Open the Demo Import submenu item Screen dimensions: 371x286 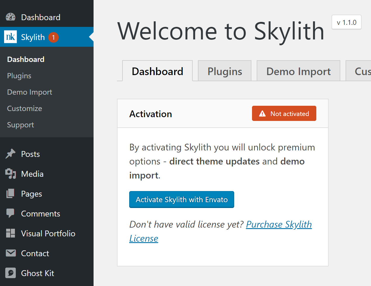[30, 92]
